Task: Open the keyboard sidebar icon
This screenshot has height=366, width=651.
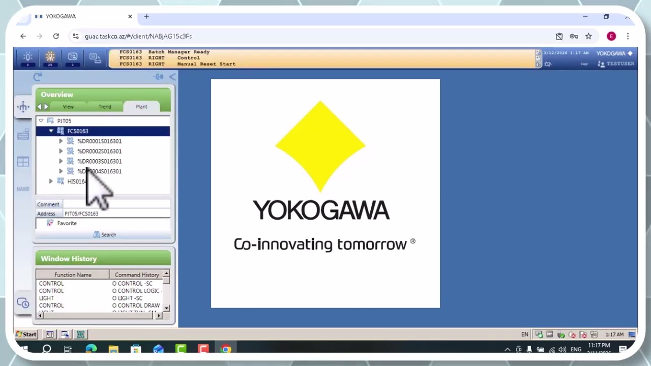Action: click(x=23, y=135)
